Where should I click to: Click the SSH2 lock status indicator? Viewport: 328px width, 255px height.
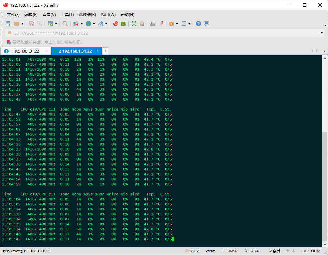coord(192,251)
